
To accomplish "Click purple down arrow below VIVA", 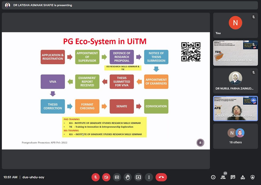I will (x=53, y=94).
